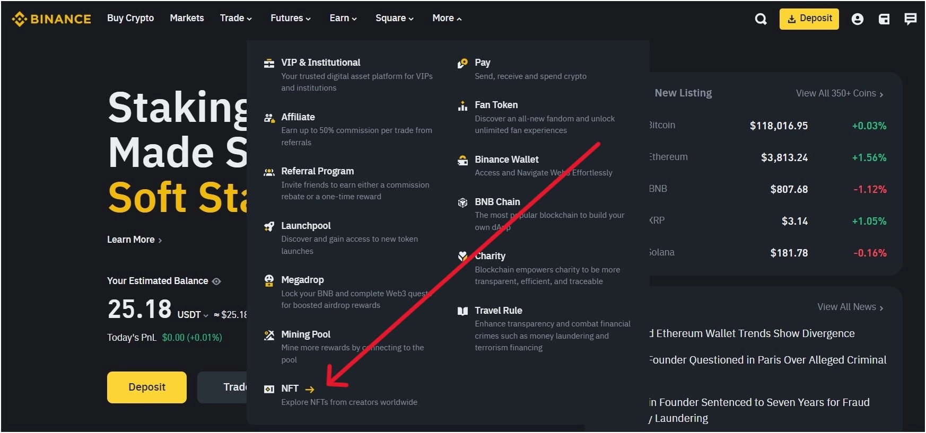
Task: Select Pay menu entry
Action: [545, 69]
